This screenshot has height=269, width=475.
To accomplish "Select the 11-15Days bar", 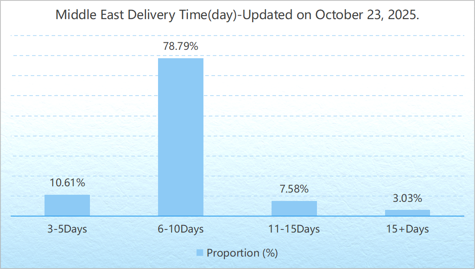I will (294, 209).
